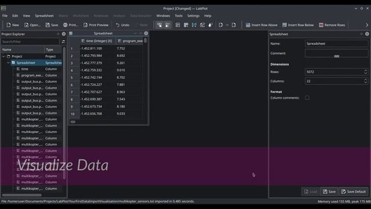Click the flame-shaped toolbar icon
This screenshot has width=371, height=209.
[x=210, y=25]
